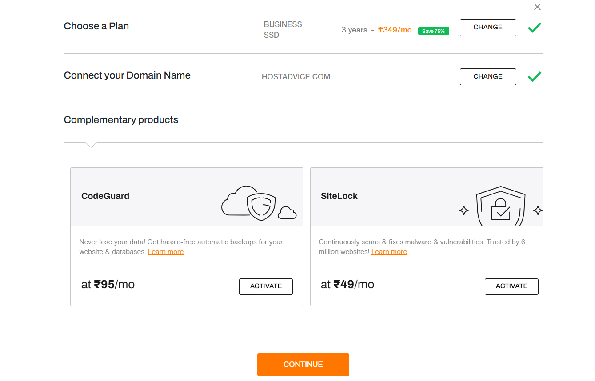Click the CodeGuard description about automatic backups
This screenshot has width=595, height=381.
(181, 247)
